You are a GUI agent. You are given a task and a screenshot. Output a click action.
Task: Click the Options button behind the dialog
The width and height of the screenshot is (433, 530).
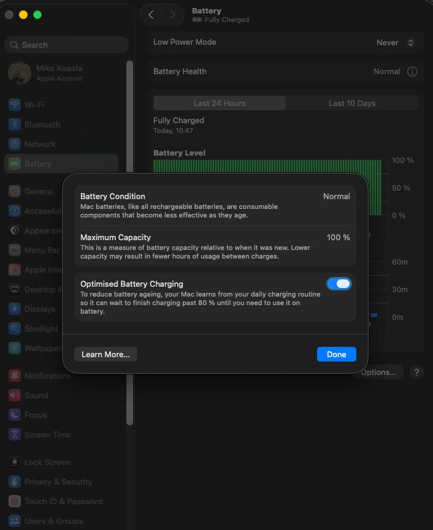pyautogui.click(x=379, y=372)
